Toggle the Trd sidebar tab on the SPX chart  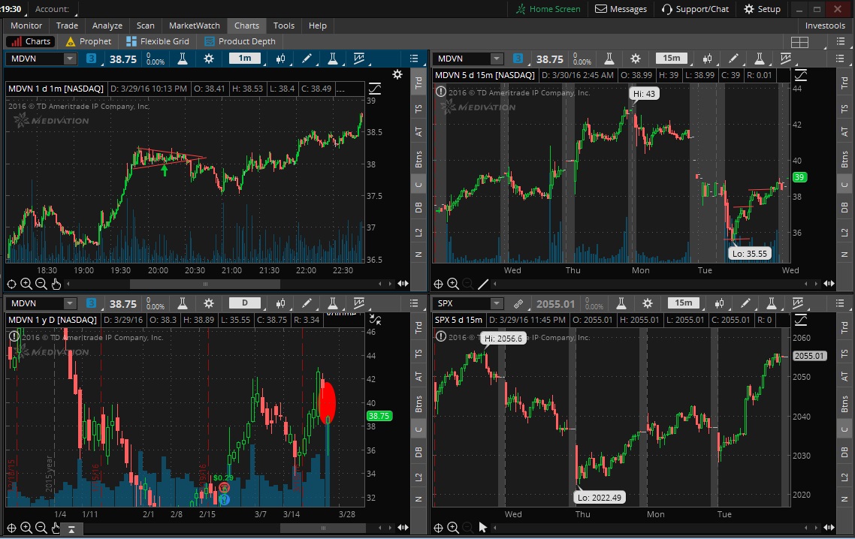click(844, 327)
